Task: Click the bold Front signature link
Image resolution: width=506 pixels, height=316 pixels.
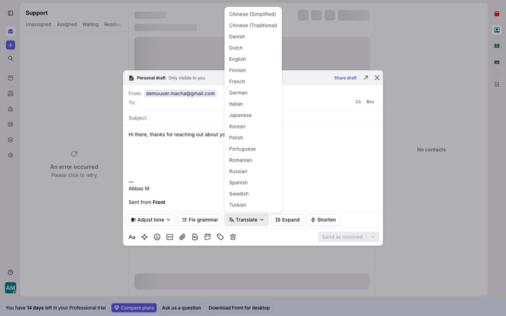Action: [x=159, y=202]
